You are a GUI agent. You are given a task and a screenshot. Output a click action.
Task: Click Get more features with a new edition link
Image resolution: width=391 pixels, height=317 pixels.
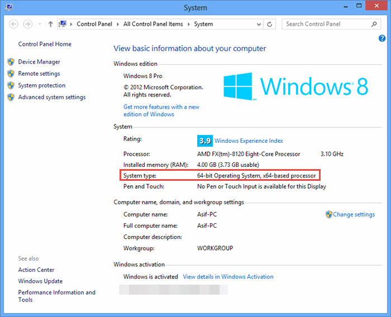[161, 111]
